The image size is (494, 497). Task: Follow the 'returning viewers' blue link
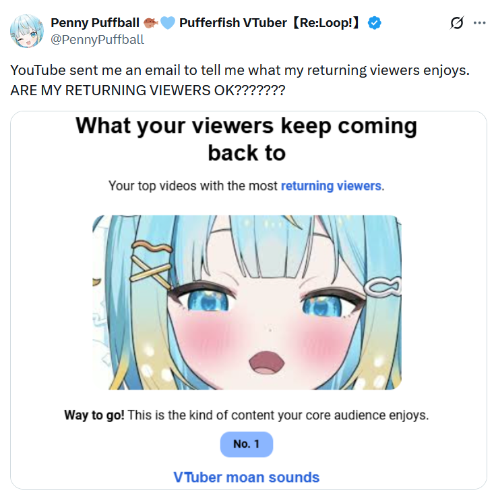331,186
